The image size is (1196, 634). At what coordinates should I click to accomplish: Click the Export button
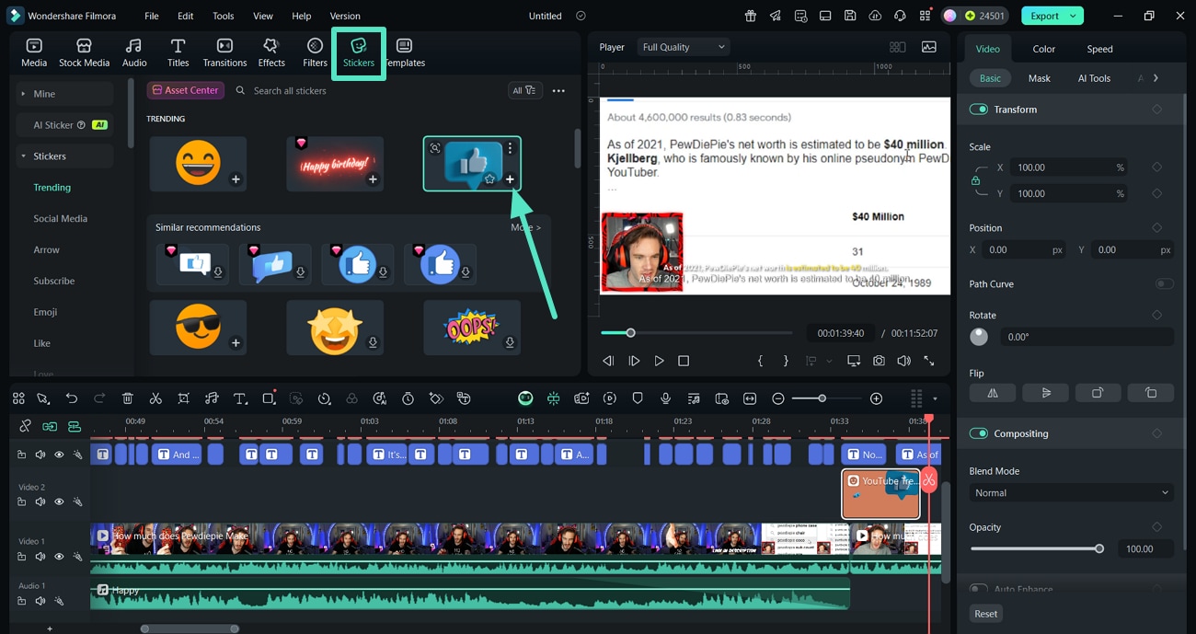pyautogui.click(x=1052, y=16)
